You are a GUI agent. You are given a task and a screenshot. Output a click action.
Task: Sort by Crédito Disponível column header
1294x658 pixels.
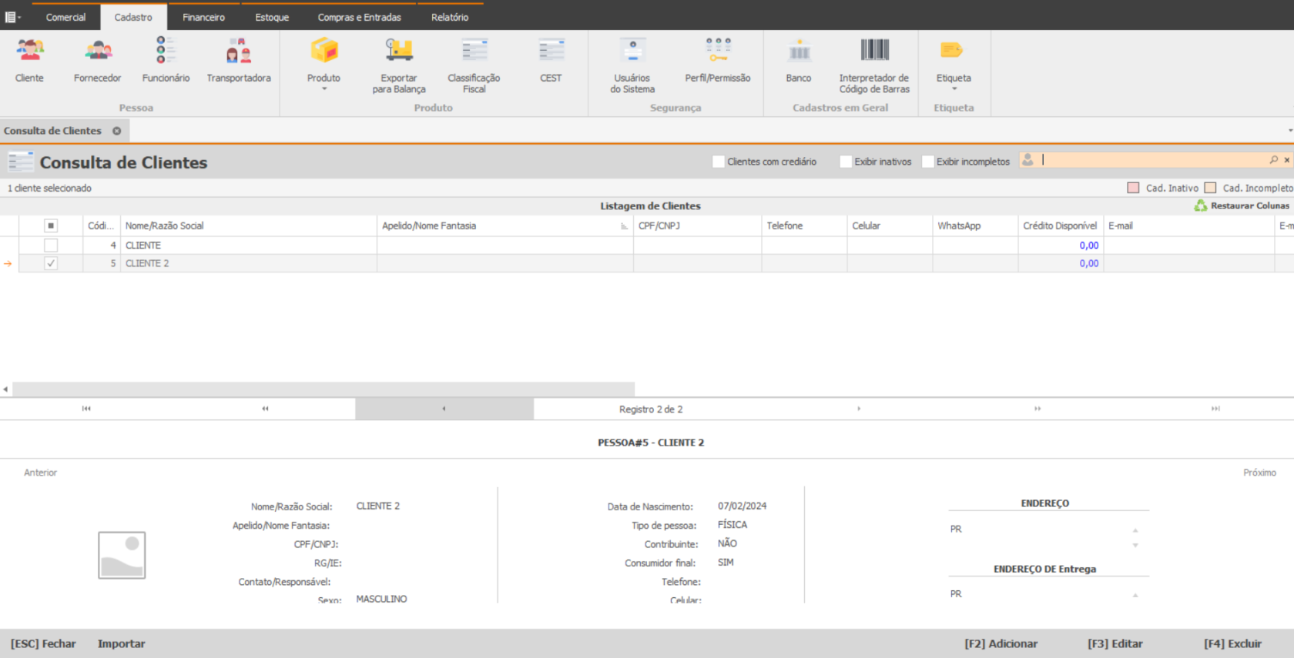pyautogui.click(x=1060, y=225)
